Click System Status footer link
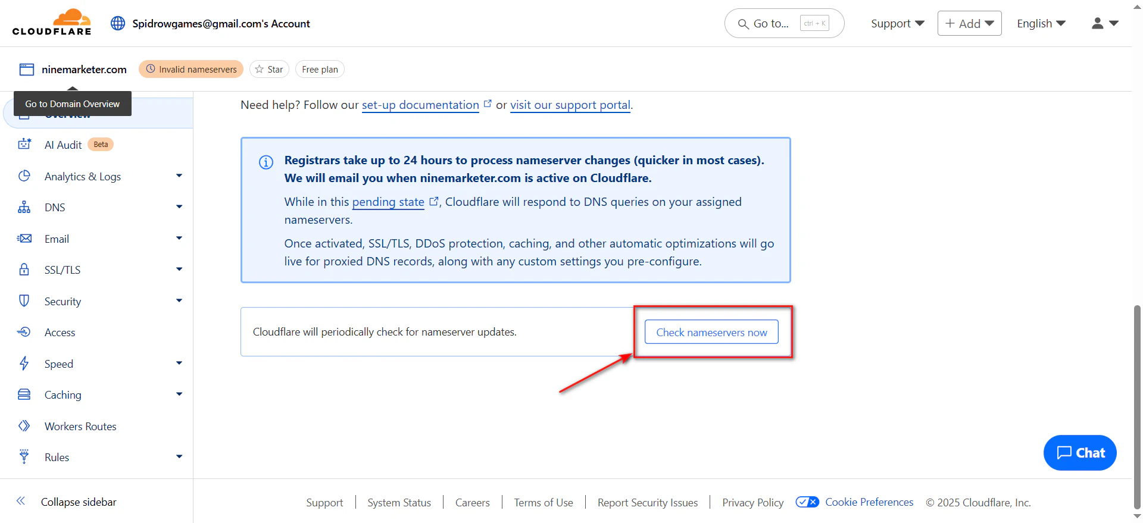Image resolution: width=1143 pixels, height=523 pixels. pos(399,502)
